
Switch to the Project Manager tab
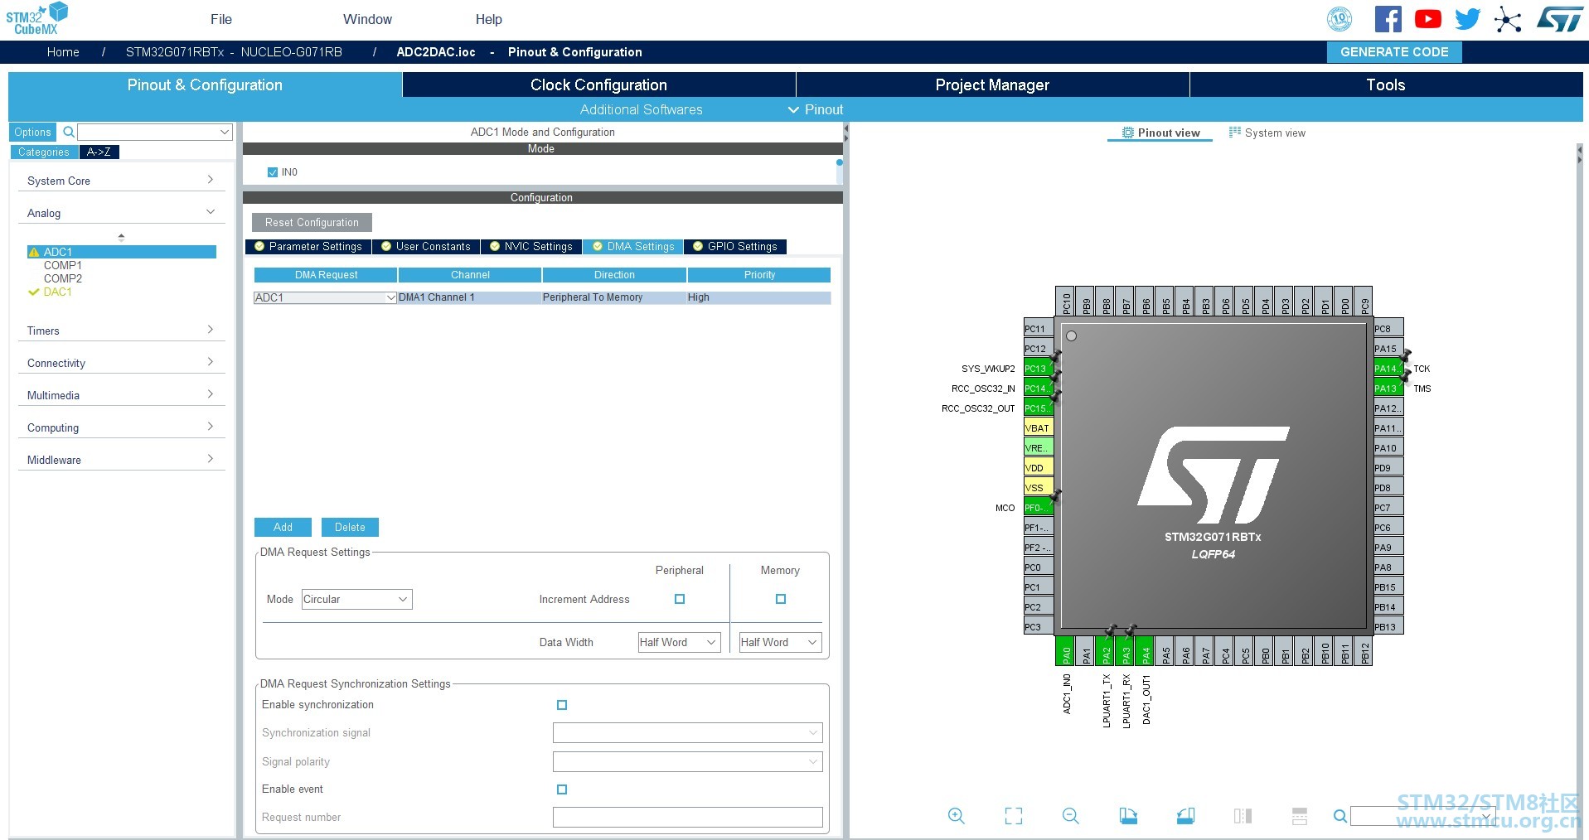point(992,84)
